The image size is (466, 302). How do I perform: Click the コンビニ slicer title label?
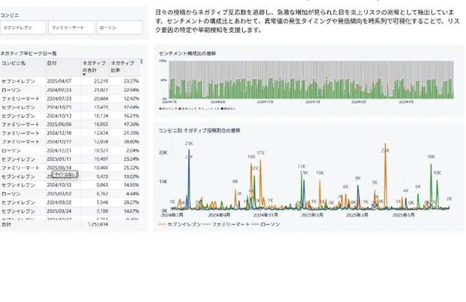[x=10, y=15]
